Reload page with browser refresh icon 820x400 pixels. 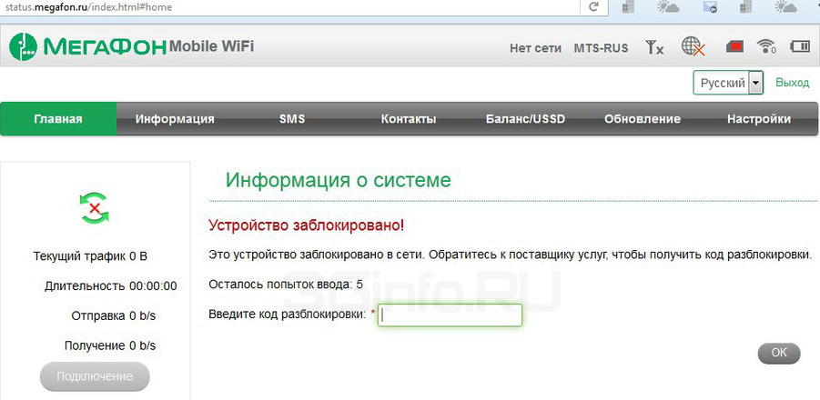[x=593, y=6]
